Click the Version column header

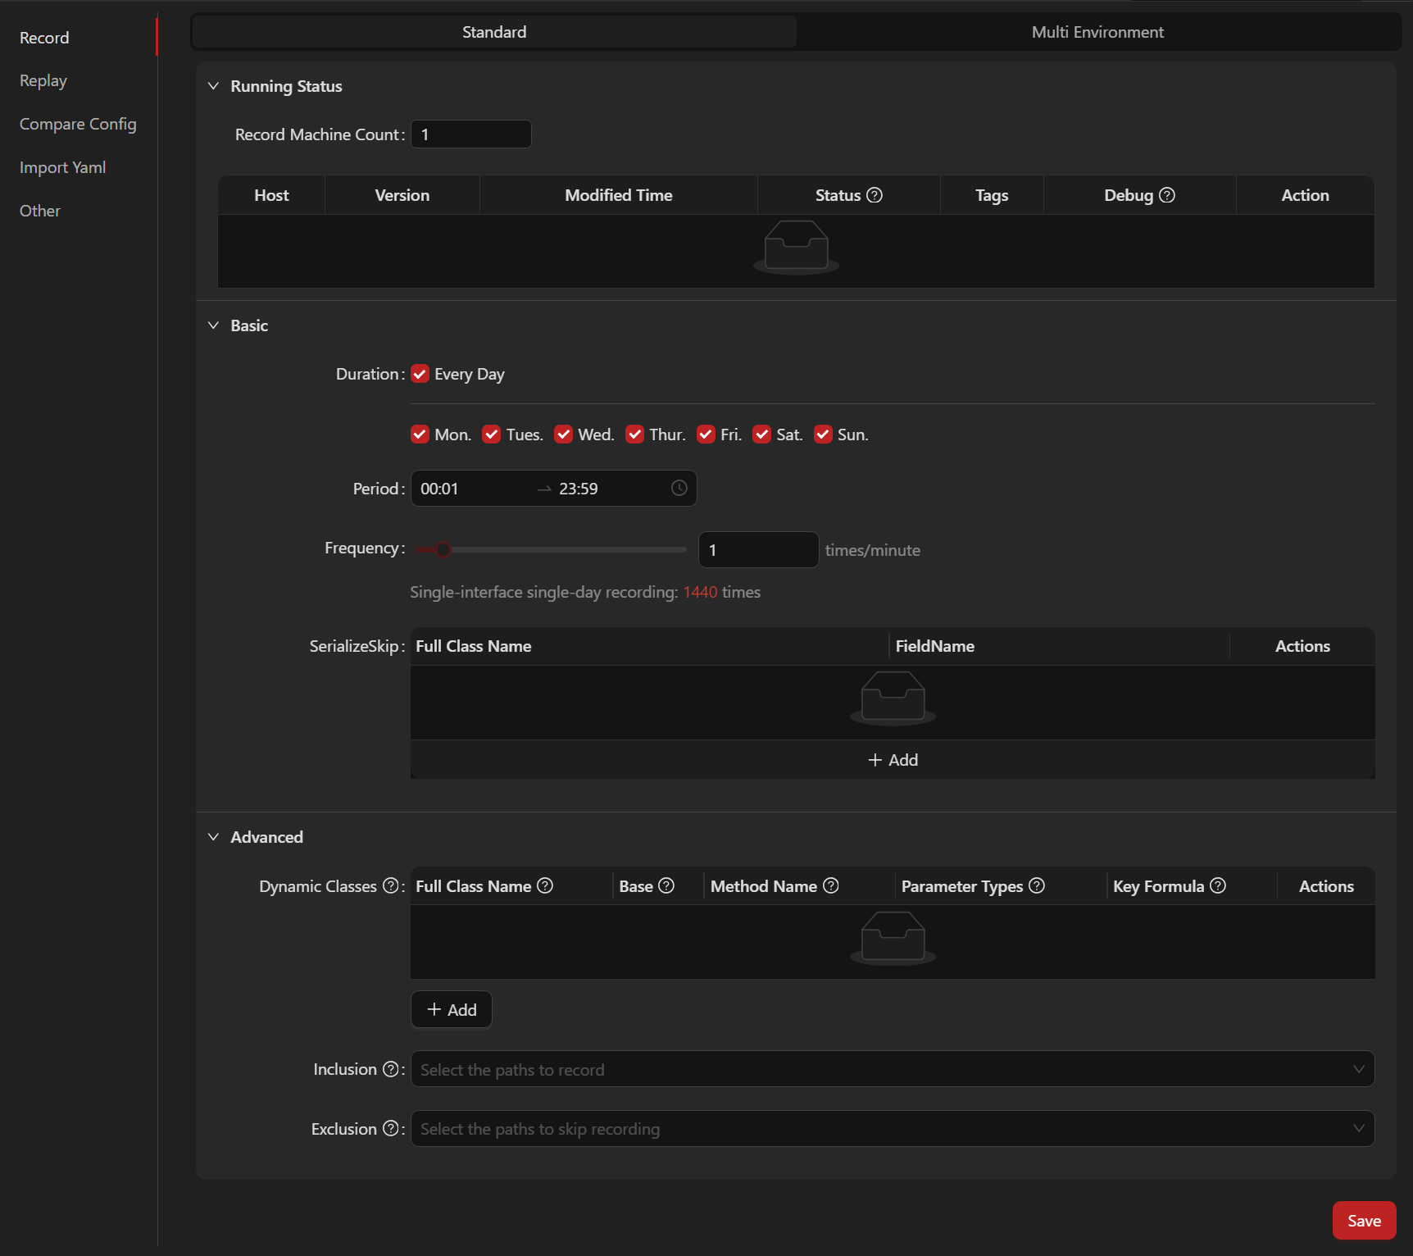402,195
